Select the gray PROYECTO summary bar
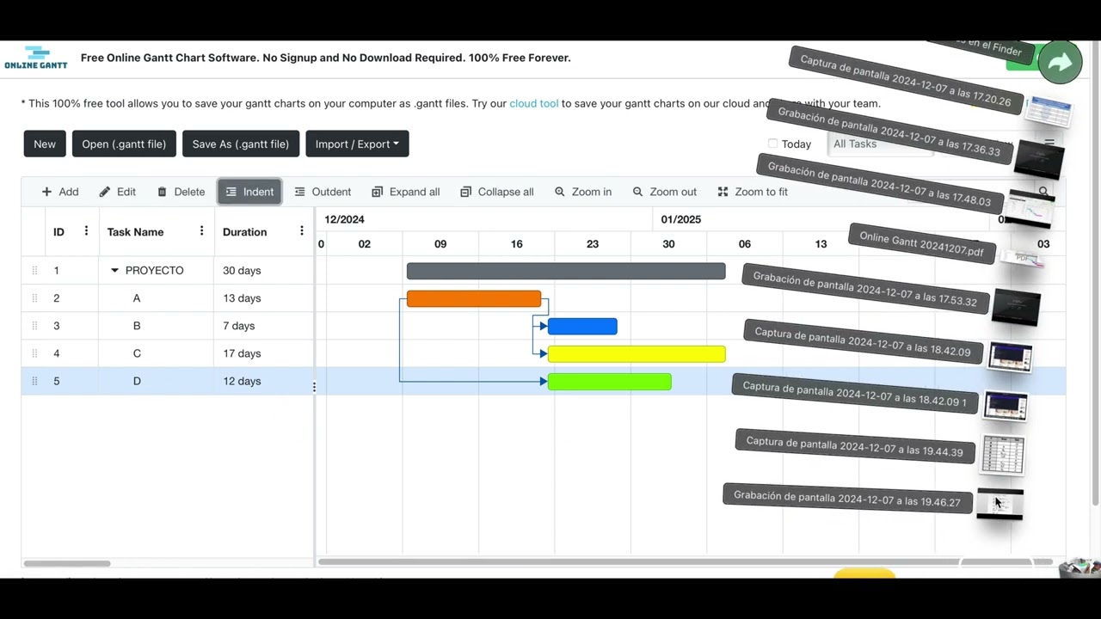This screenshot has height=619, width=1101. pos(566,271)
